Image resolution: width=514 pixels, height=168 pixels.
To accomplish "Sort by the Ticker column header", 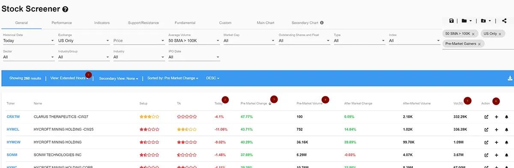I will coord(10,103).
